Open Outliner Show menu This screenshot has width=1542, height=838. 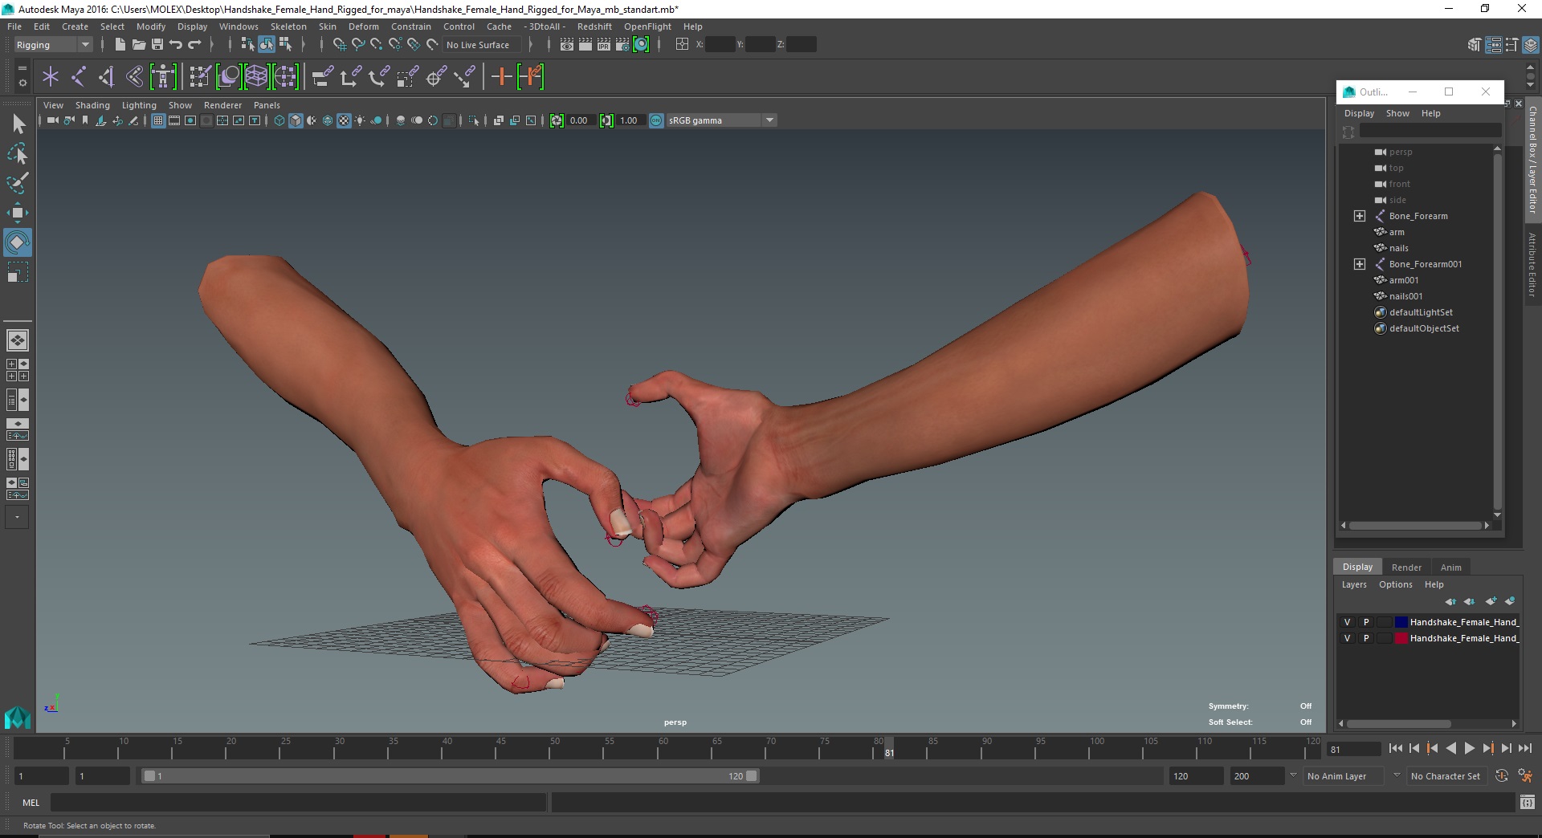pos(1397,113)
